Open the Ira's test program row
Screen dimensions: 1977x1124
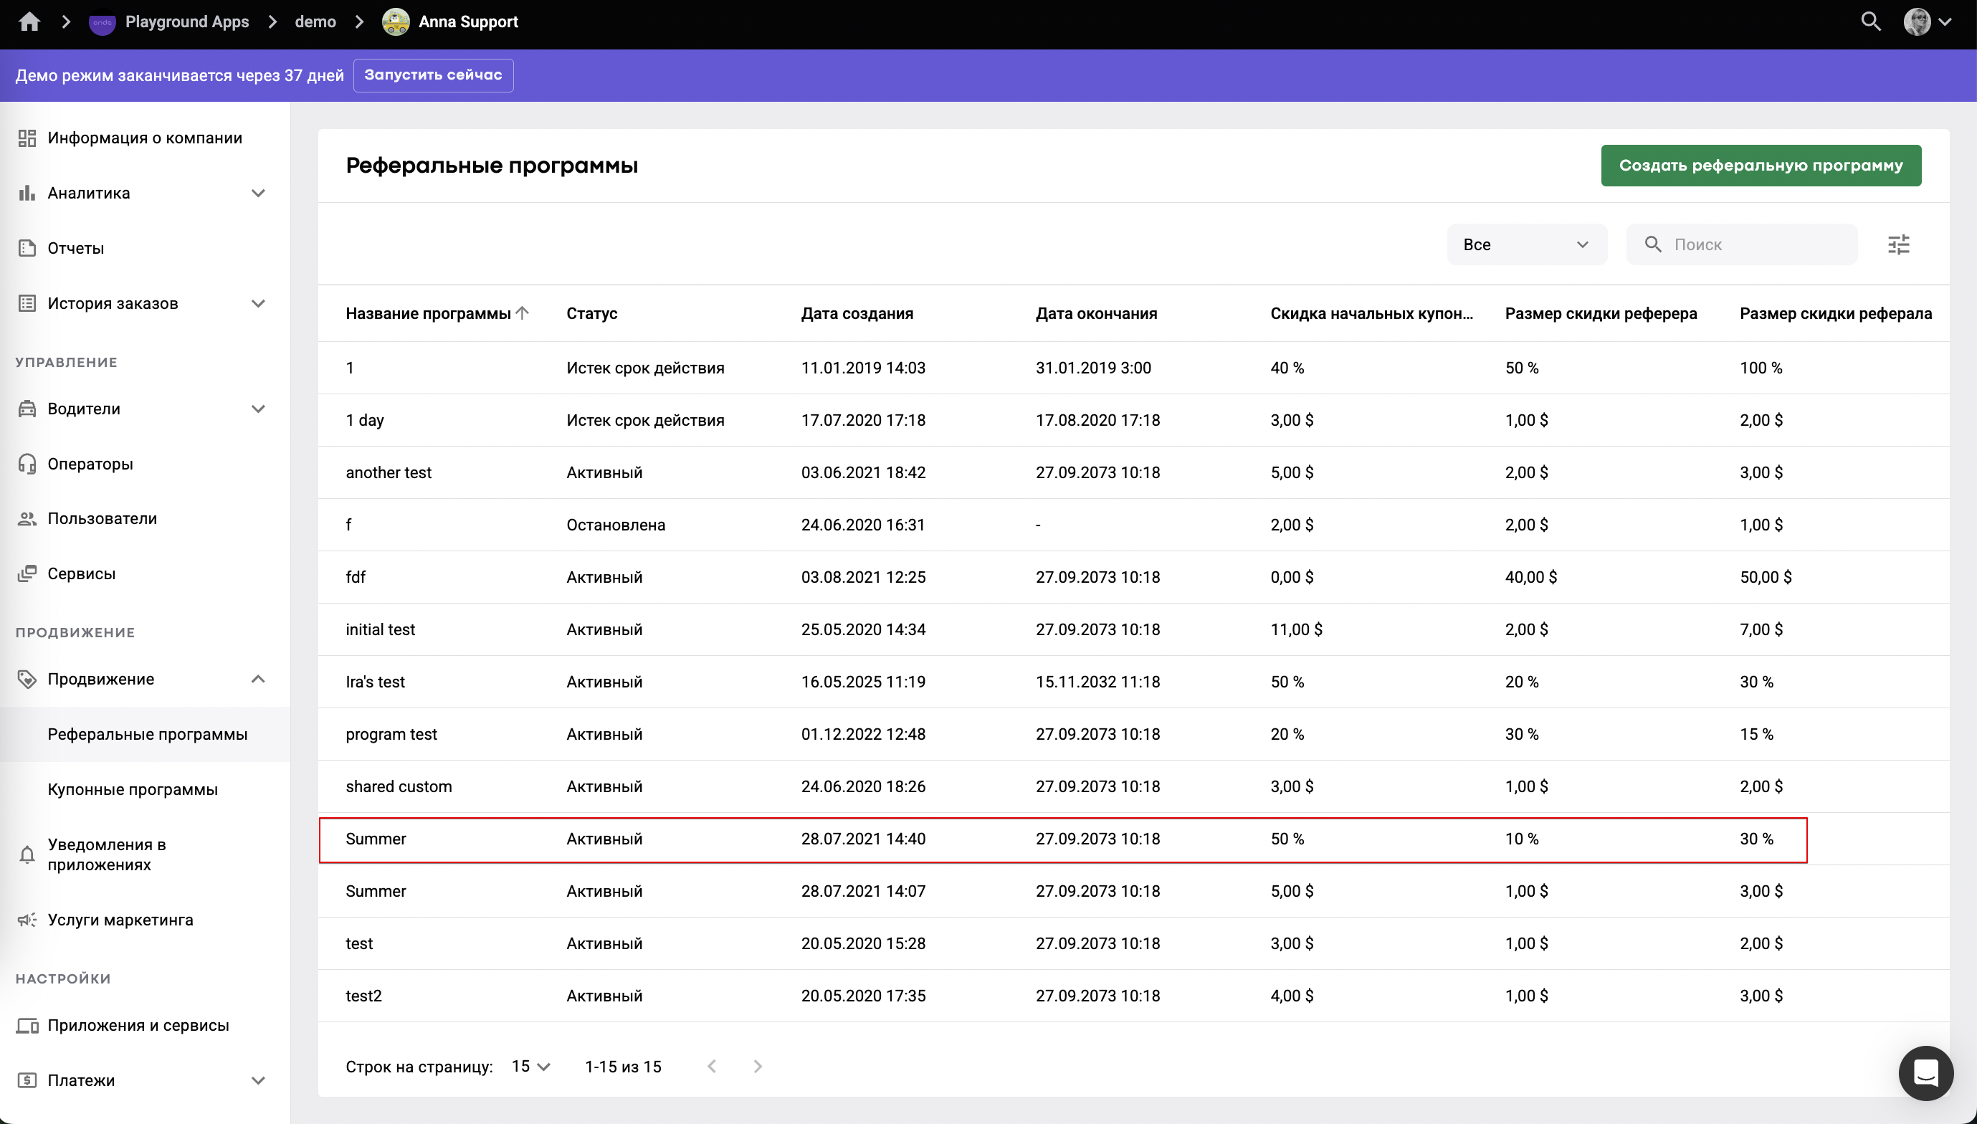[375, 682]
